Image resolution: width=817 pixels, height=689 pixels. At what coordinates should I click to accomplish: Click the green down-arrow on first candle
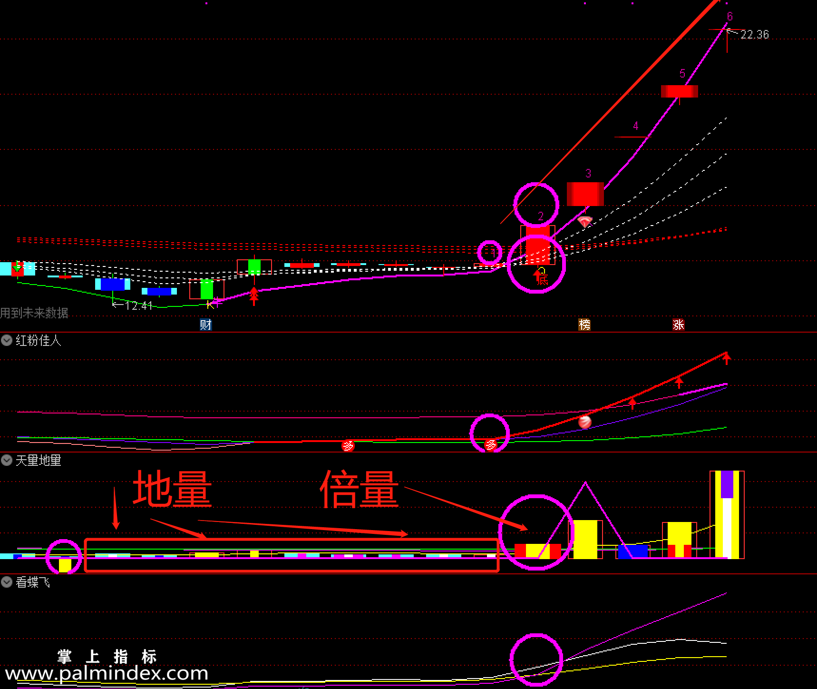[x=17, y=266]
